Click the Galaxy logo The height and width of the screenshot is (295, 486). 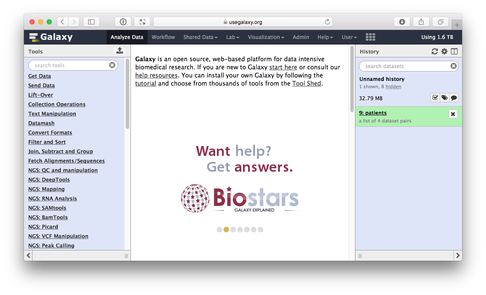(51, 37)
